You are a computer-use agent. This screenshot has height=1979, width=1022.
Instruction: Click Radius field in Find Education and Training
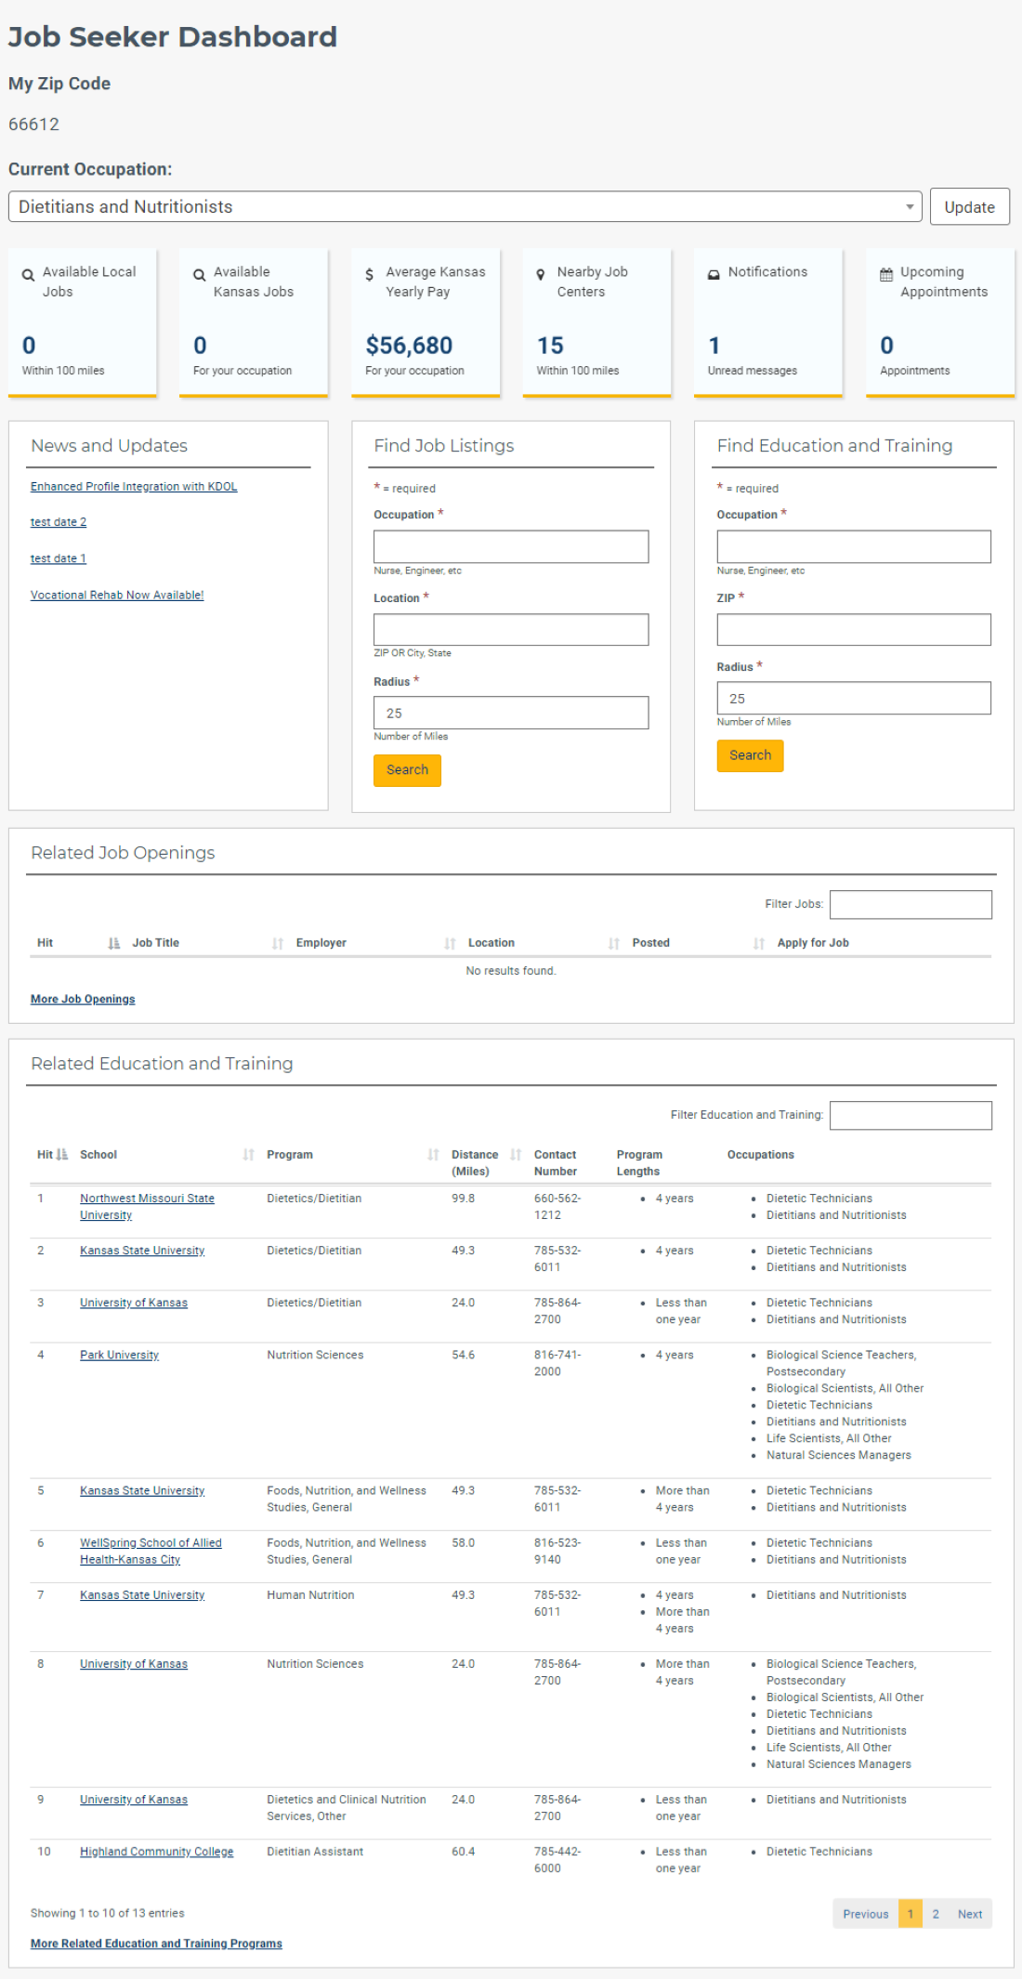point(854,699)
